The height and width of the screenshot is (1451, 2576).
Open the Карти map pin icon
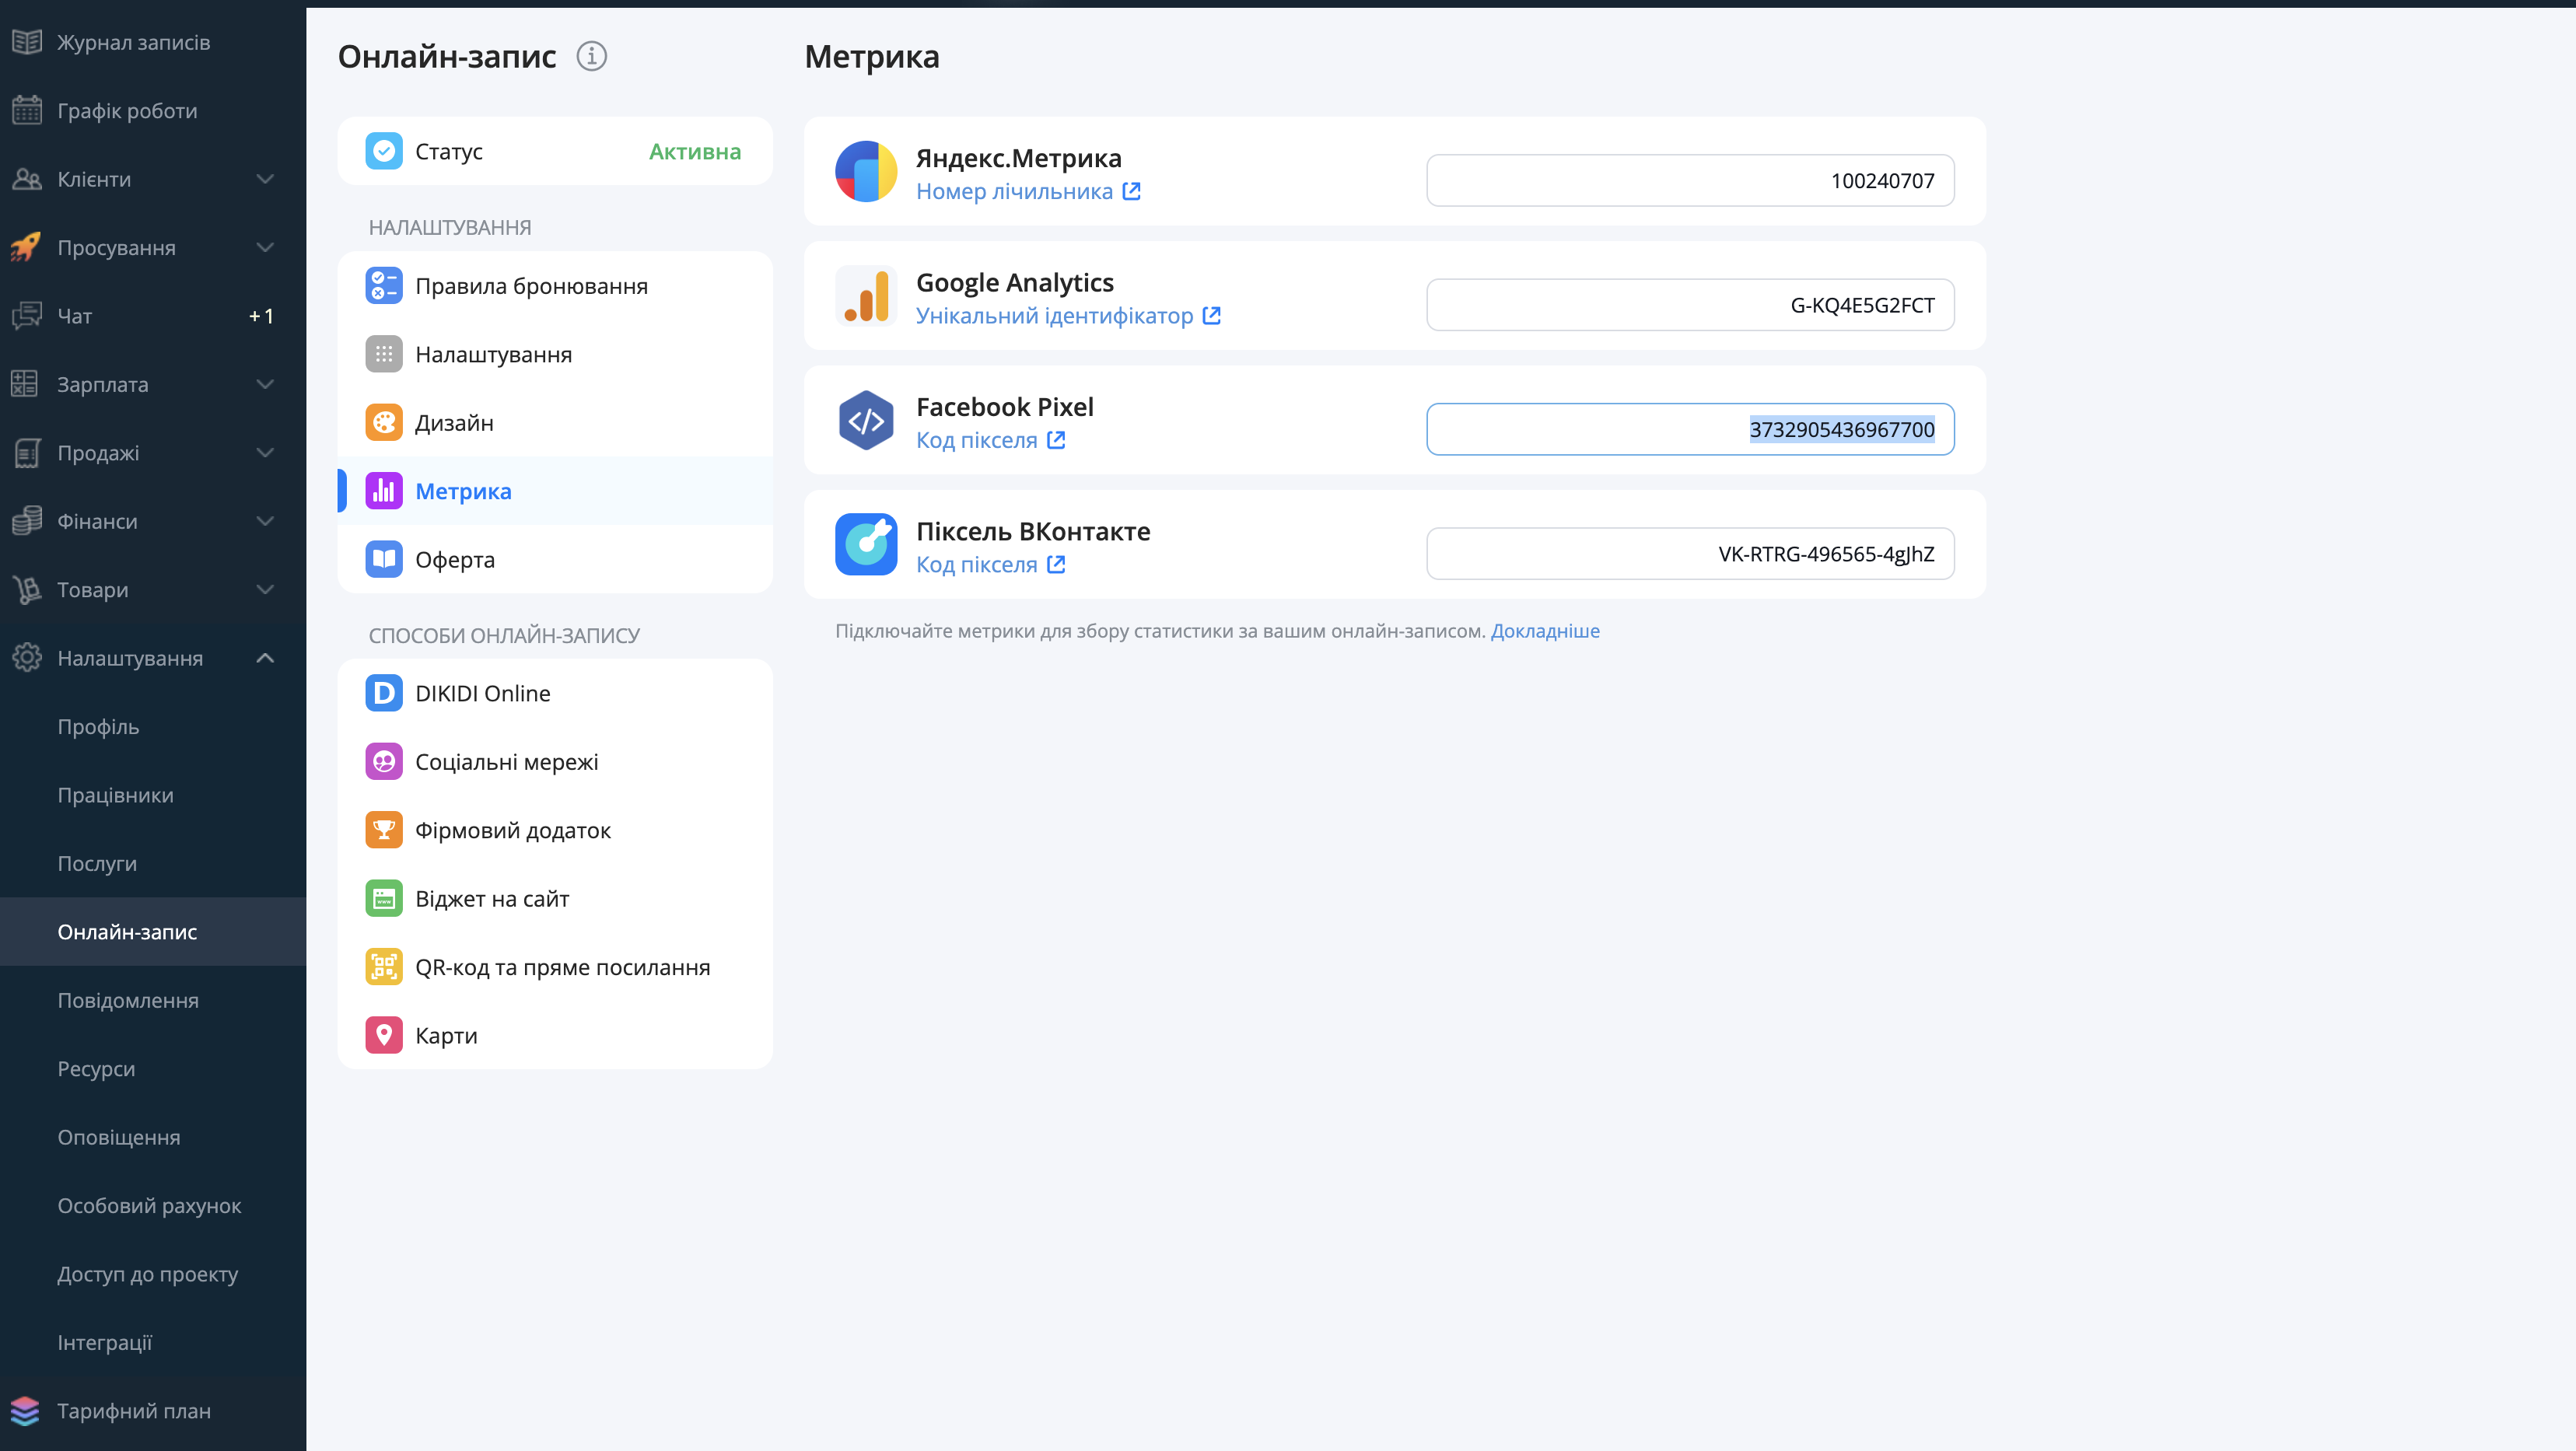click(384, 1036)
